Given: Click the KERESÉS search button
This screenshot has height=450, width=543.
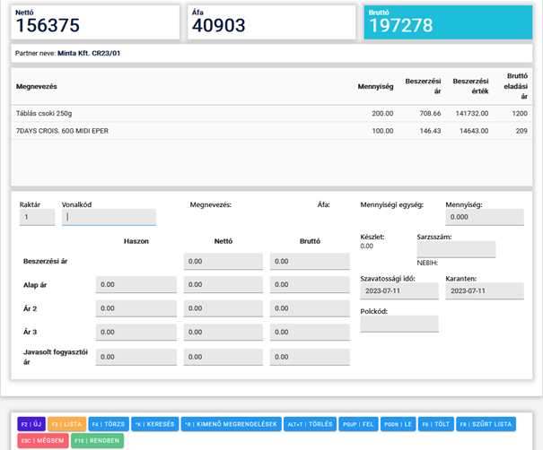Looking at the screenshot, I should 153,424.
